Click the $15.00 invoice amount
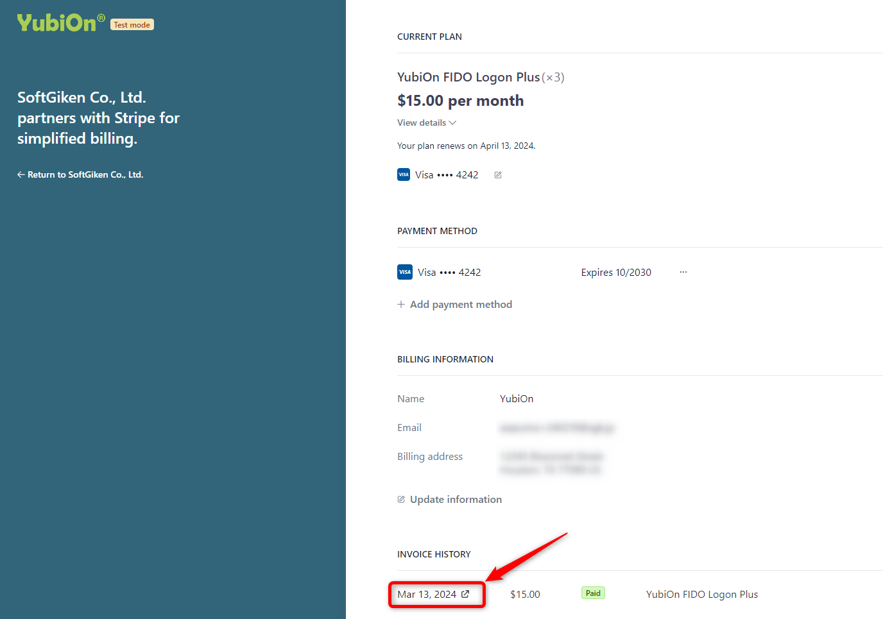Viewport: 883px width, 619px height. 525,594
